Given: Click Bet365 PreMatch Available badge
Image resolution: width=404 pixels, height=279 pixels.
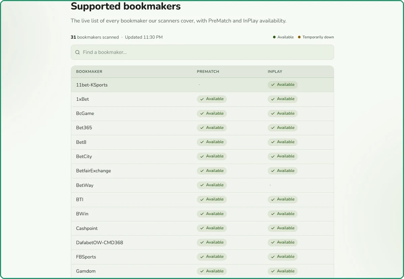Looking at the screenshot, I should point(212,128).
